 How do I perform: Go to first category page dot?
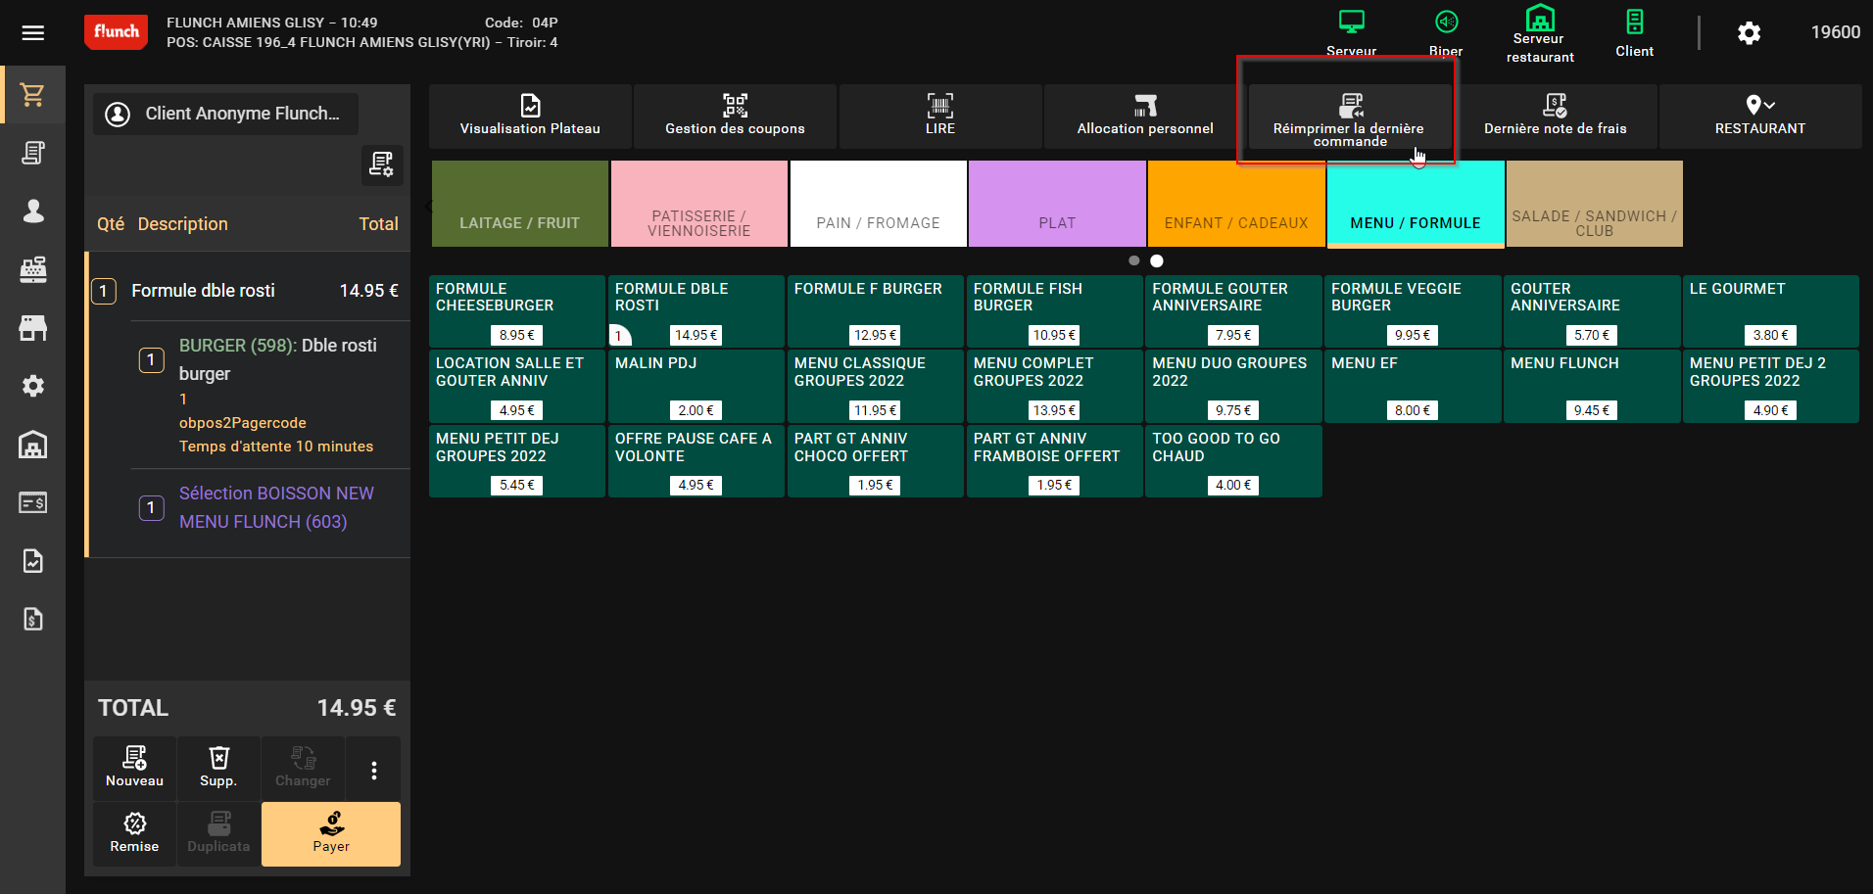pos(1134,260)
